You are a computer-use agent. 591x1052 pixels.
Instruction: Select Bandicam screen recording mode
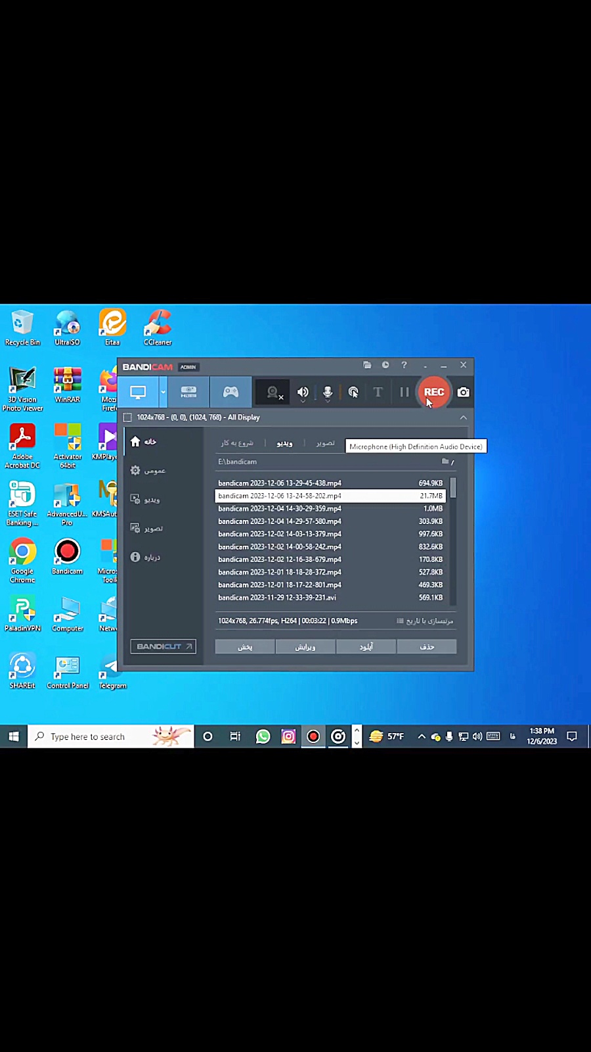(138, 393)
